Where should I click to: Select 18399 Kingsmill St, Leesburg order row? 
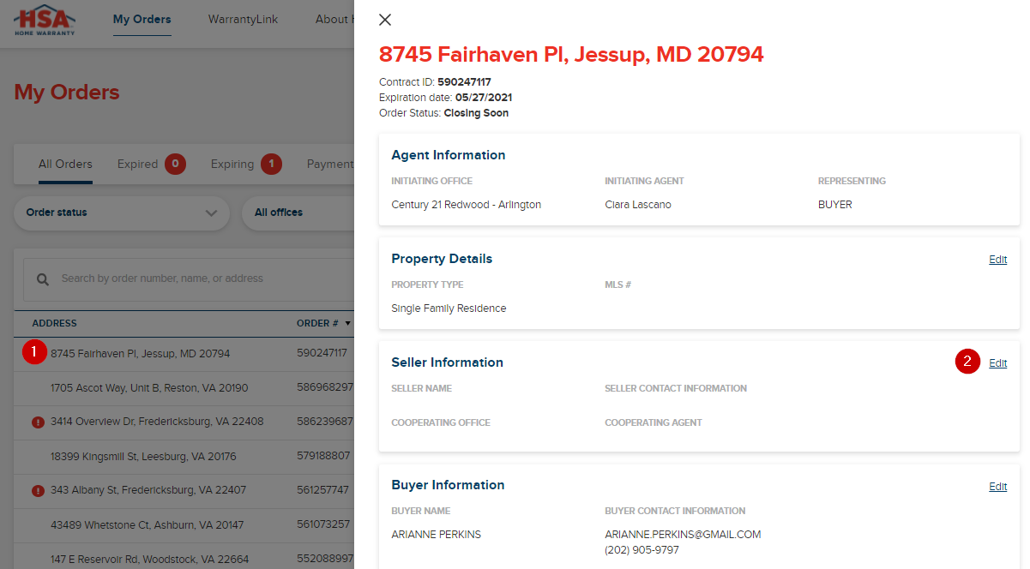coord(184,457)
